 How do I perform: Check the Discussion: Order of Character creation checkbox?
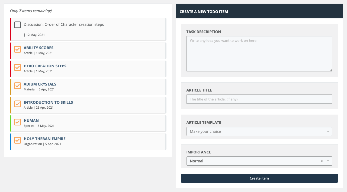(x=18, y=25)
